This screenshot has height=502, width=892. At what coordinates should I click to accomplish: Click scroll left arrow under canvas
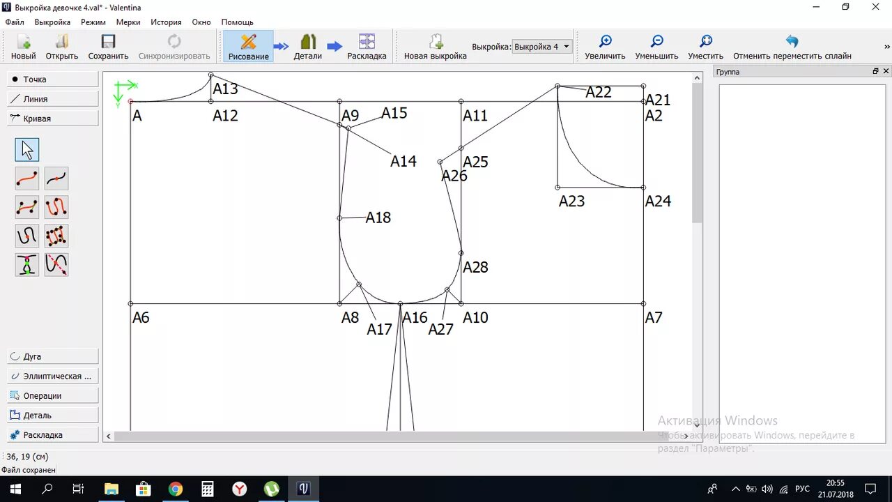click(x=108, y=436)
